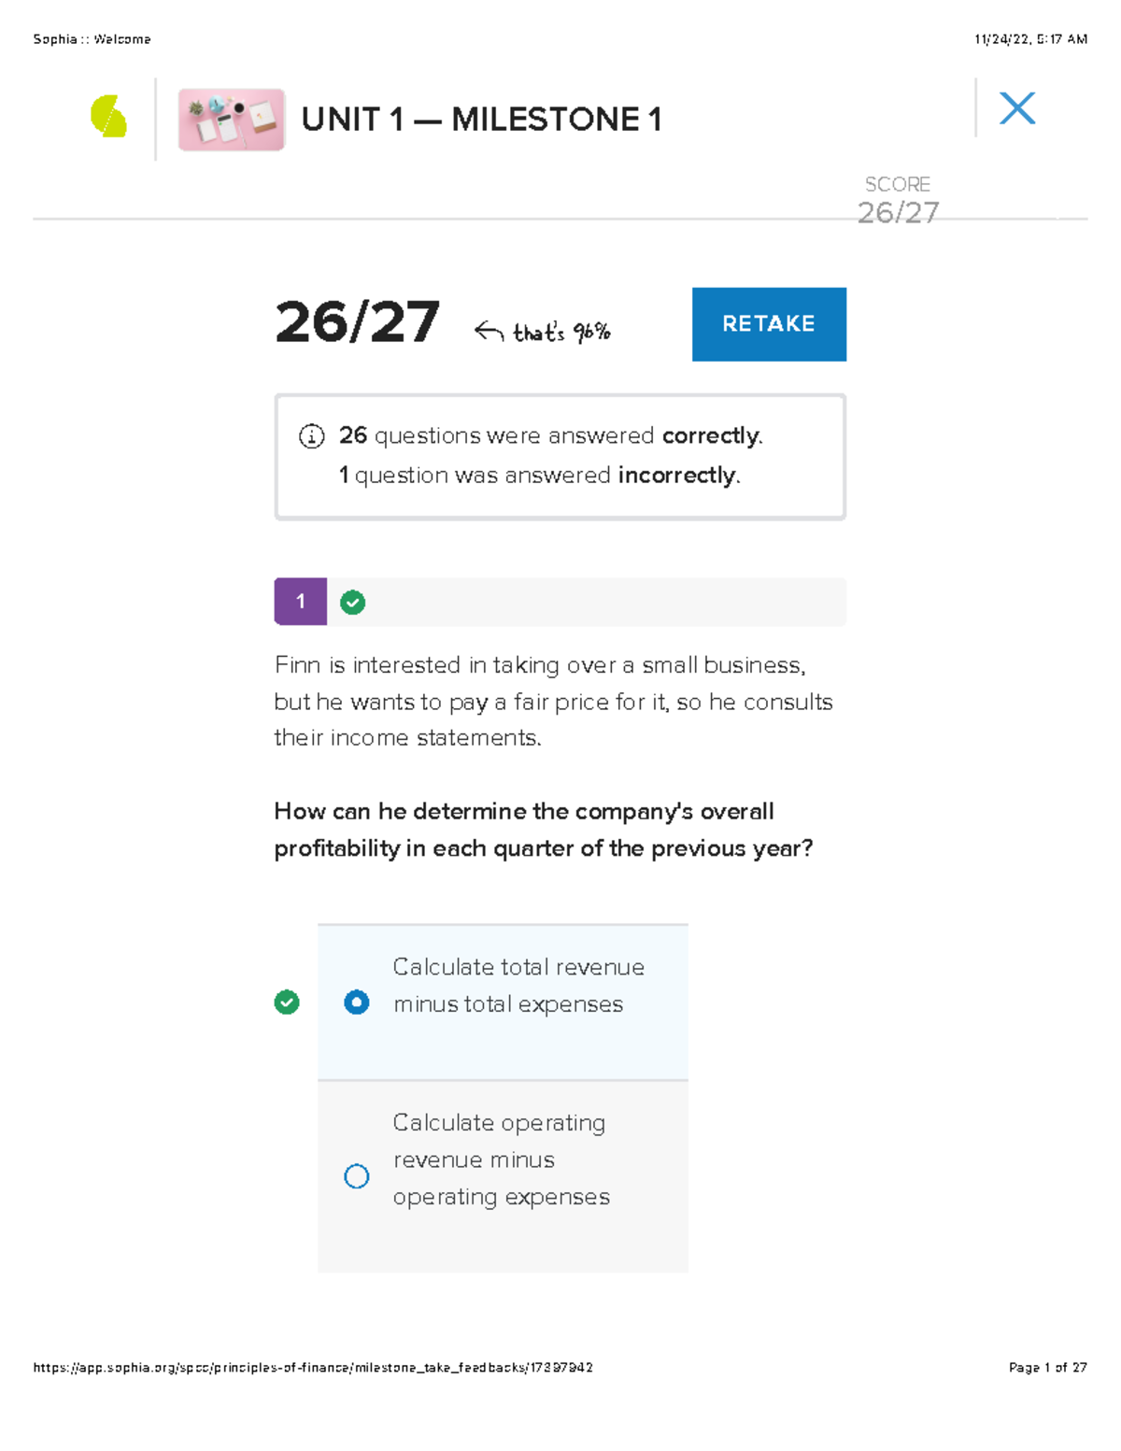Click the info icon in results box
Image resolution: width=1121 pixels, height=1451 pixels.
pos(311,436)
